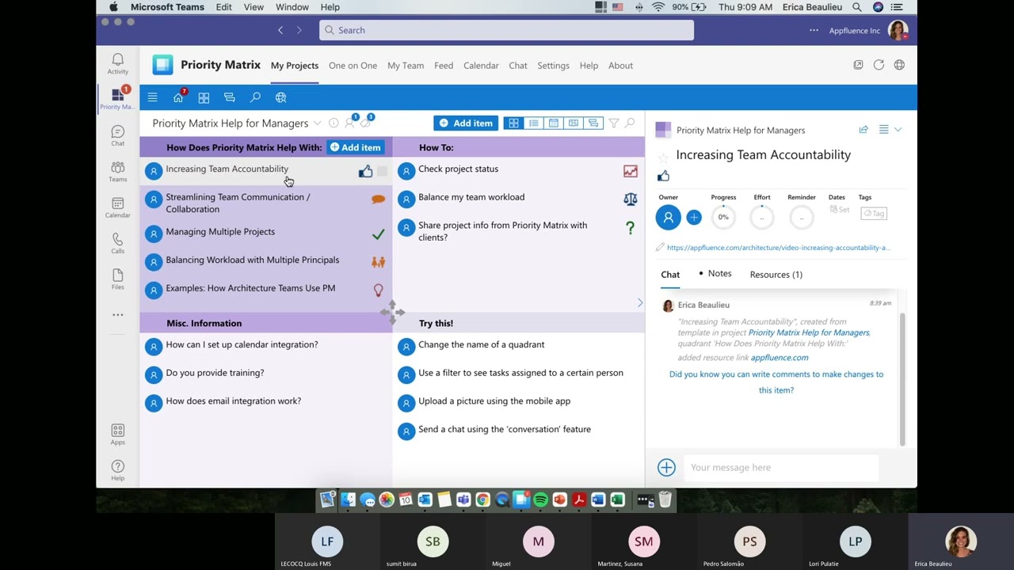This screenshot has height=570, width=1014.
Task: Click the Teams Search box
Action: (507, 30)
